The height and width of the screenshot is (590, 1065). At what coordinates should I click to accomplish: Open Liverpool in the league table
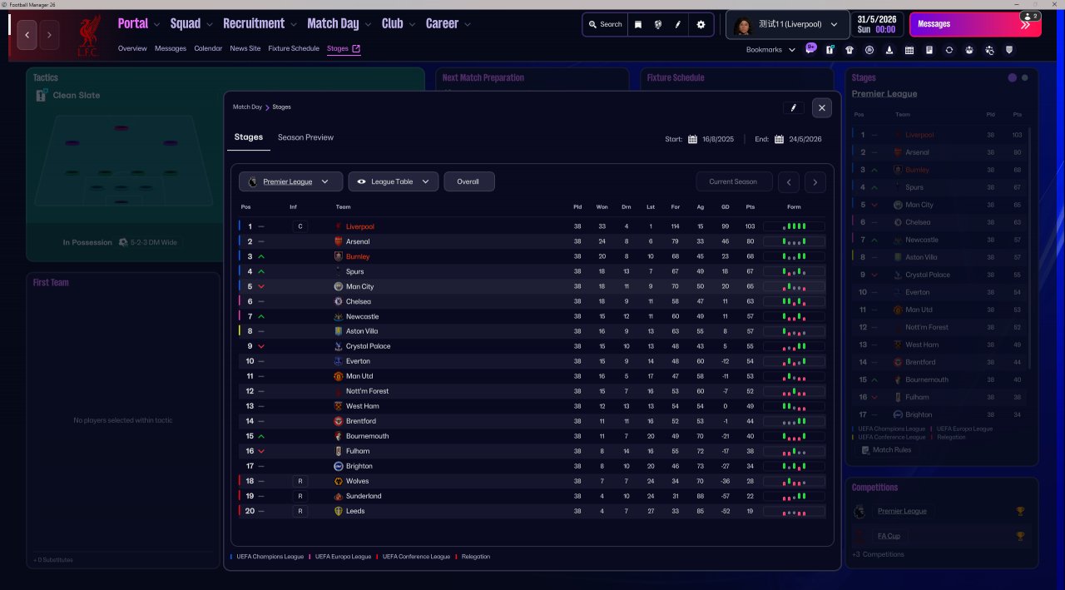[x=360, y=226]
